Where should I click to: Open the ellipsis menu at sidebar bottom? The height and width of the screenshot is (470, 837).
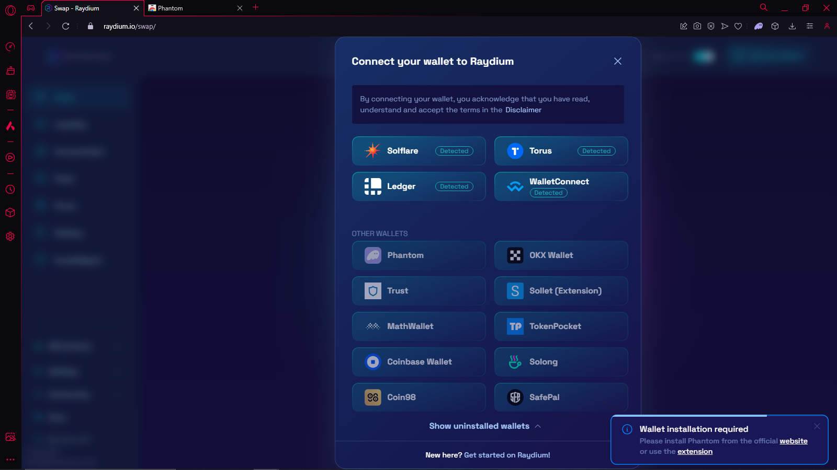pos(10,459)
